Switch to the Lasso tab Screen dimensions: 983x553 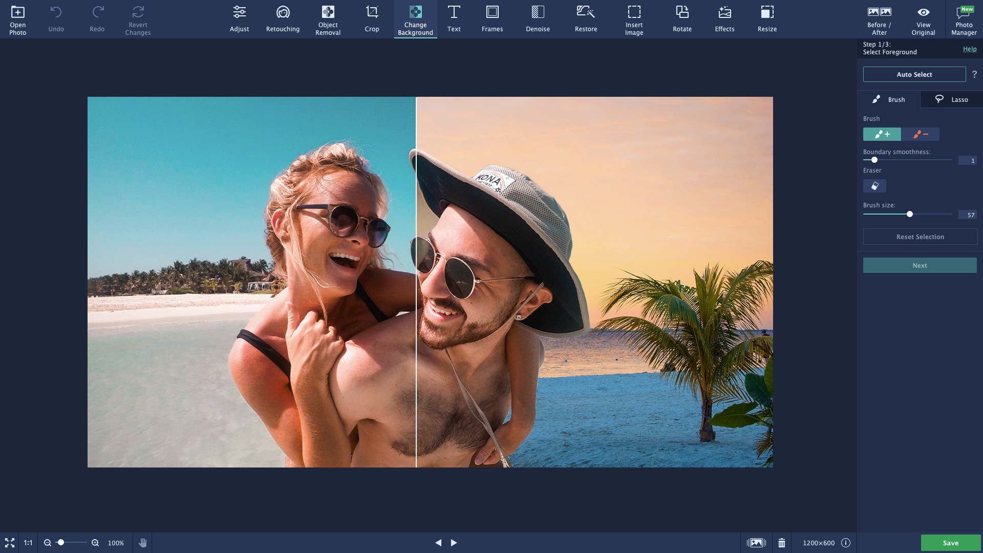(951, 99)
